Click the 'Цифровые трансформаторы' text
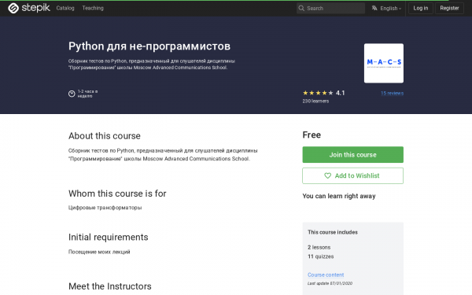 pos(105,208)
